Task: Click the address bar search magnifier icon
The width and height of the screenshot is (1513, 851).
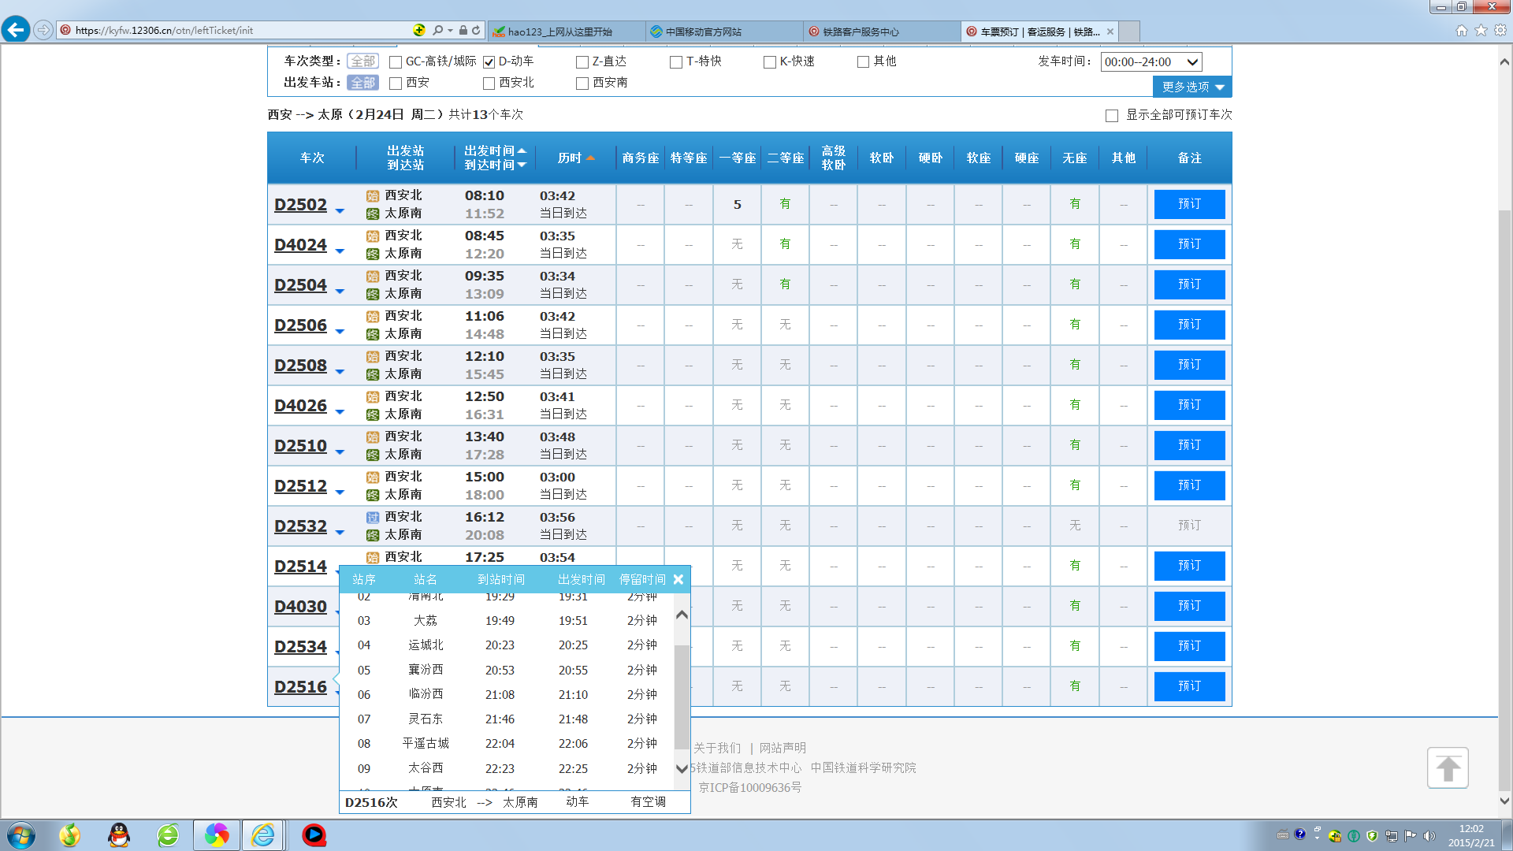Action: coord(438,30)
